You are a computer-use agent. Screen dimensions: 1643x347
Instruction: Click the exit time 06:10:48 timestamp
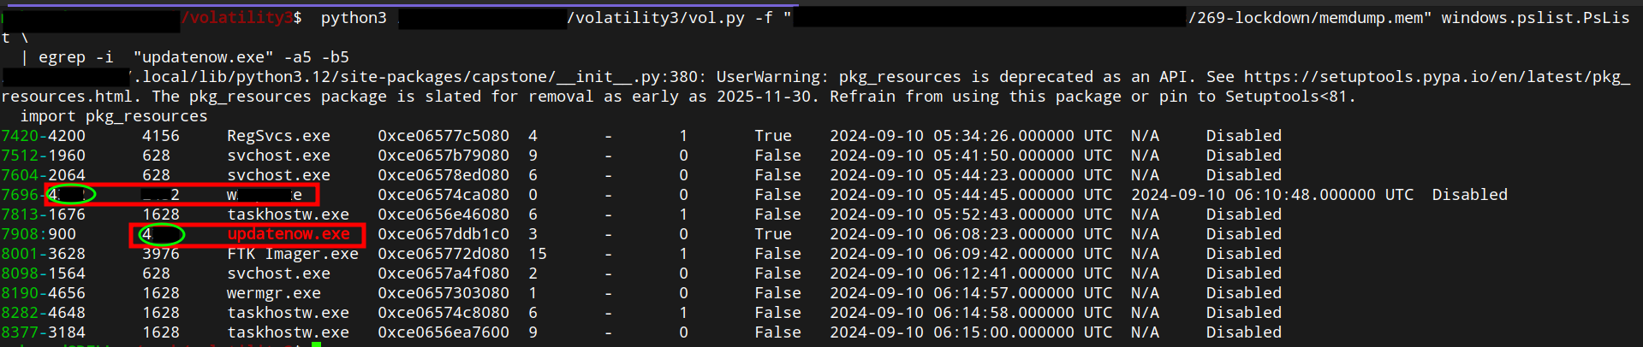pos(1272,195)
